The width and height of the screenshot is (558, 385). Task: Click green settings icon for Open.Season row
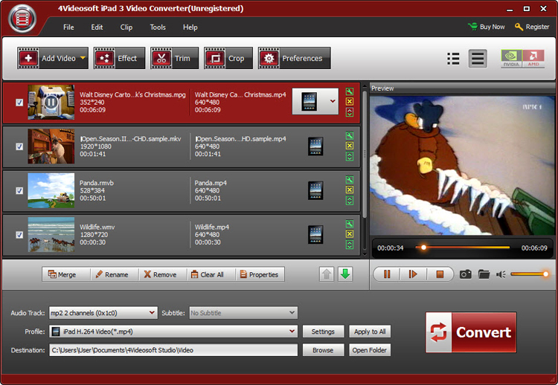(350, 136)
